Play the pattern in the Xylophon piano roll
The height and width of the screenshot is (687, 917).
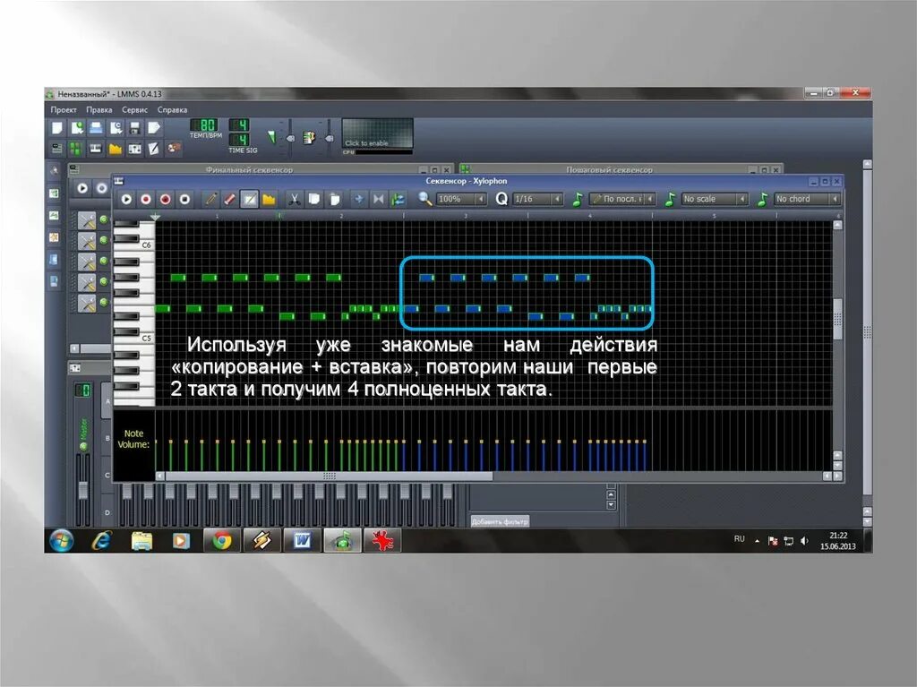point(126,199)
